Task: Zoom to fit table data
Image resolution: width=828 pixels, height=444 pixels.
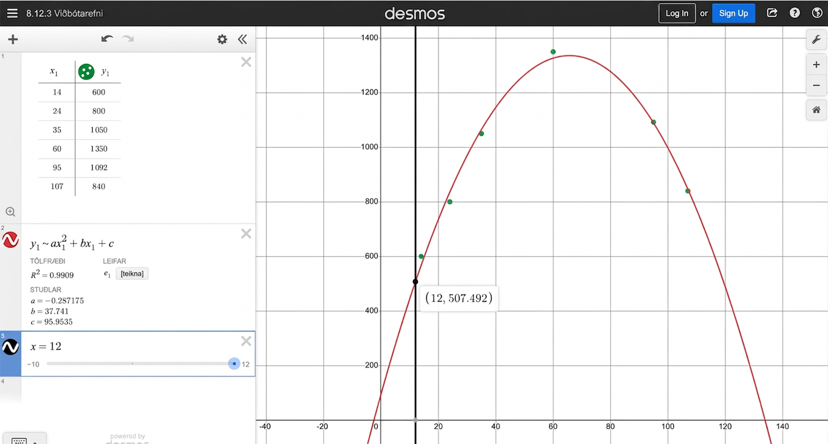Action: point(10,212)
